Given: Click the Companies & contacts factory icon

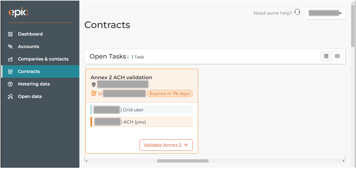Looking at the screenshot, I should coord(10,59).
